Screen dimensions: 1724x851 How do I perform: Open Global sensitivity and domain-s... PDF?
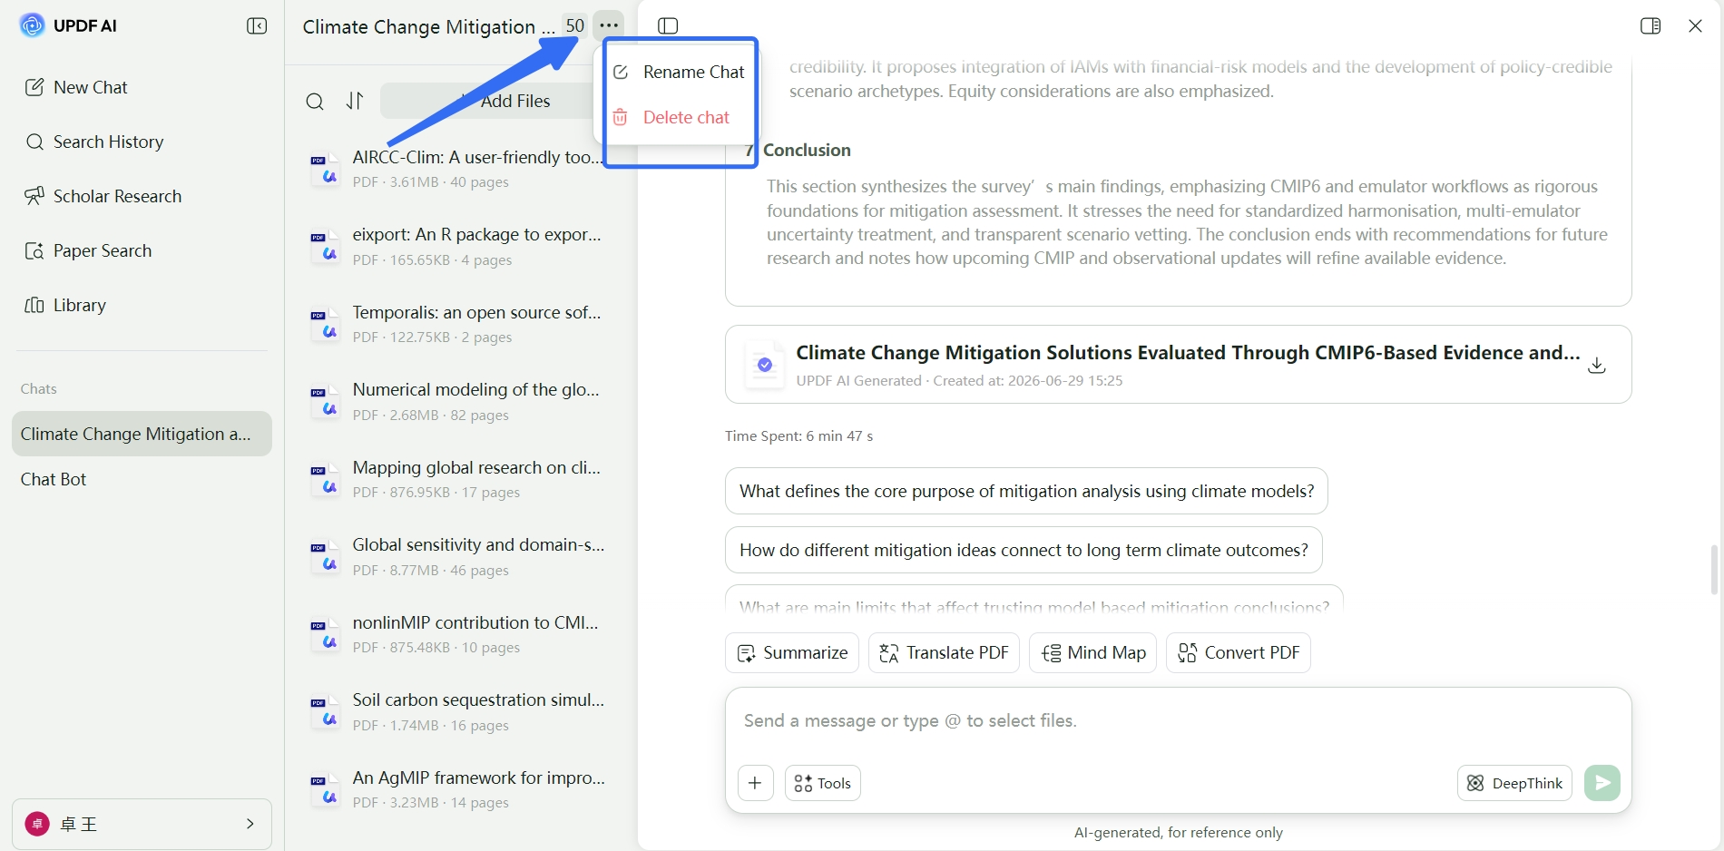coord(458,556)
